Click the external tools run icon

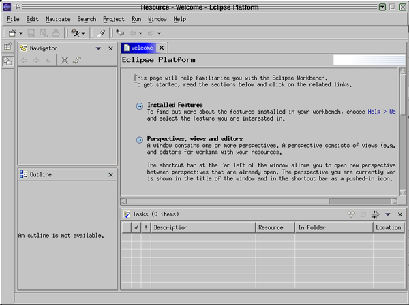[x=75, y=33]
